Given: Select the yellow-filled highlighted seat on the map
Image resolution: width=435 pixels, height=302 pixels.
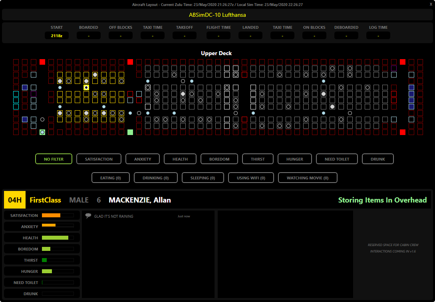Looking at the screenshot, I should pyautogui.click(x=86, y=87).
